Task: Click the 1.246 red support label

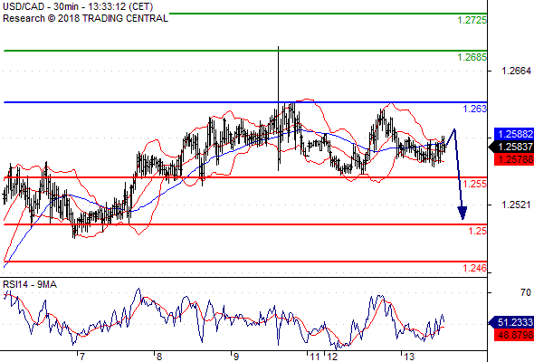Action: (475, 268)
